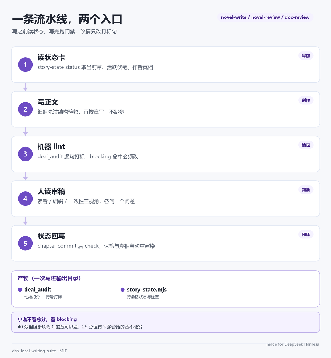Click the 细纲先过结构验收 description line
This screenshot has width=331, height=358.
click(81, 112)
